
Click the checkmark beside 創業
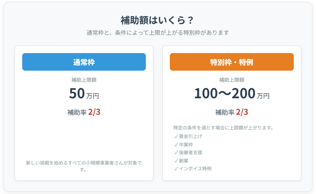click(x=176, y=161)
